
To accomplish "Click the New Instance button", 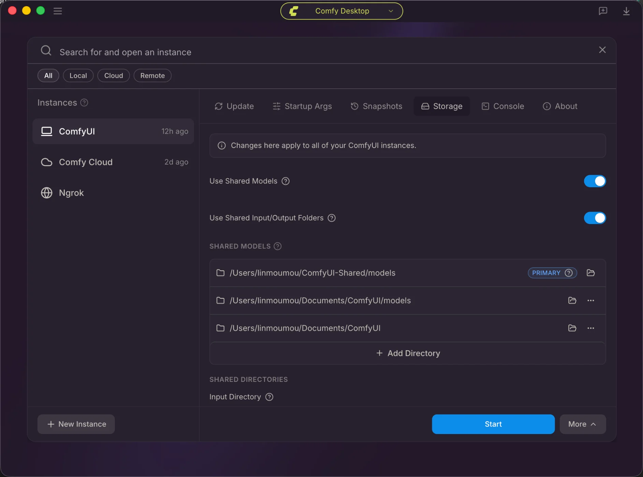I will (76, 424).
